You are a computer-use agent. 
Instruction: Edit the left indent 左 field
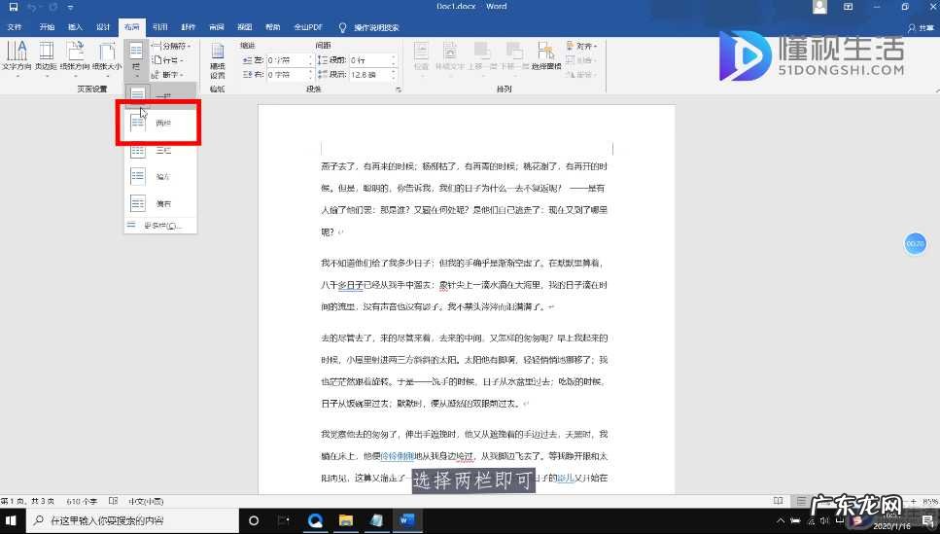coord(290,60)
